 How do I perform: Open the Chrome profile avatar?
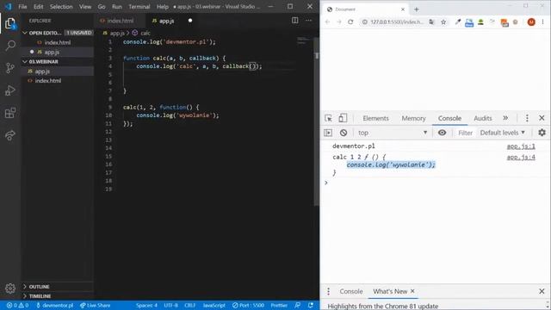[531, 22]
